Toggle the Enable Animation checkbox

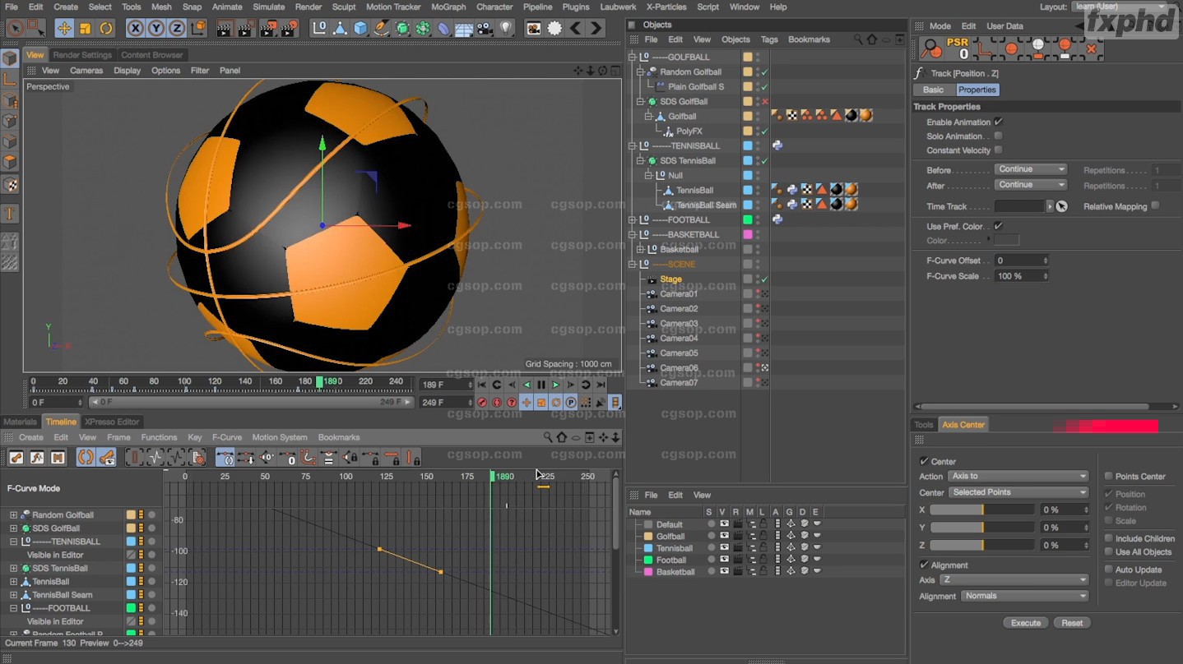point(998,122)
